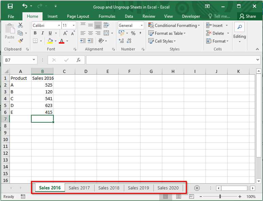This screenshot has width=263, height=201.
Task: Click the Format Painter brush icon
Action: point(20,41)
